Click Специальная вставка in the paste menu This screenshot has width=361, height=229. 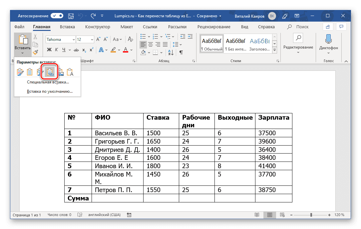coord(48,82)
